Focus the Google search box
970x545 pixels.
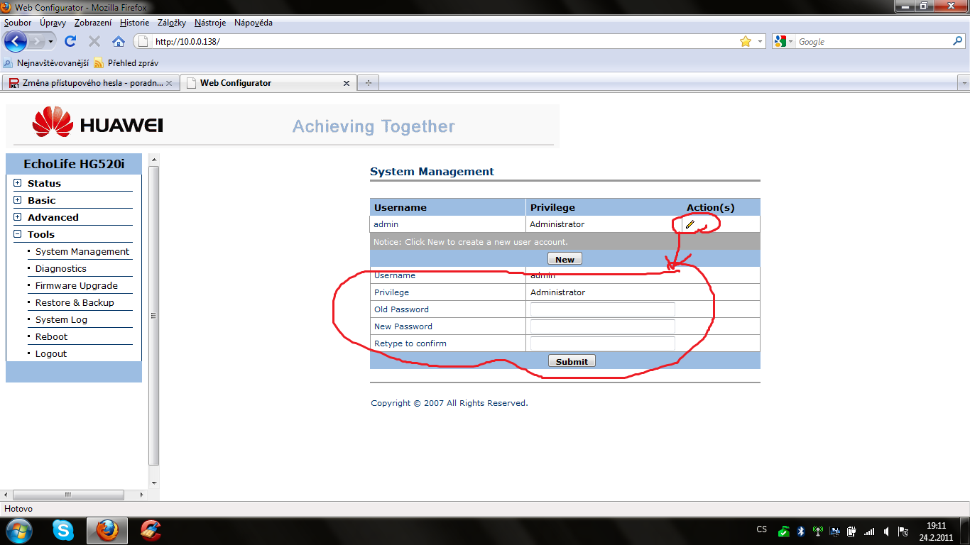tap(873, 42)
